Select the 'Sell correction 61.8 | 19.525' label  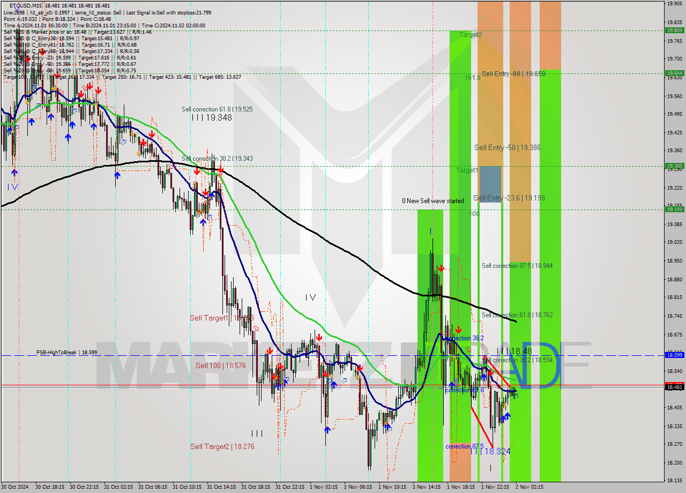[217, 109]
